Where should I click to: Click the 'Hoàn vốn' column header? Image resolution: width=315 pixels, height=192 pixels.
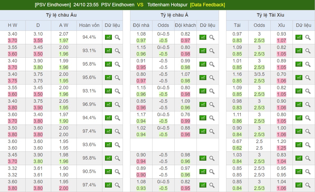(89, 25)
